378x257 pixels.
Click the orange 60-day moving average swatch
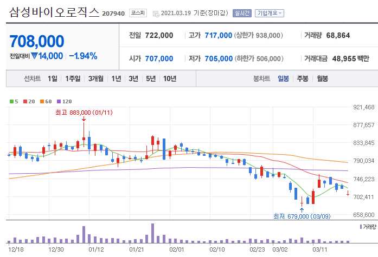pos(42,102)
